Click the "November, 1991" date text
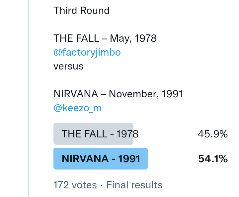The width and height of the screenshot is (239, 197). 146,94
